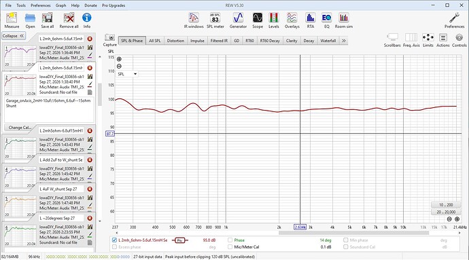Enable the Min phase checkbox
Image resolution: width=469 pixels, height=260 pixels.
point(346,240)
